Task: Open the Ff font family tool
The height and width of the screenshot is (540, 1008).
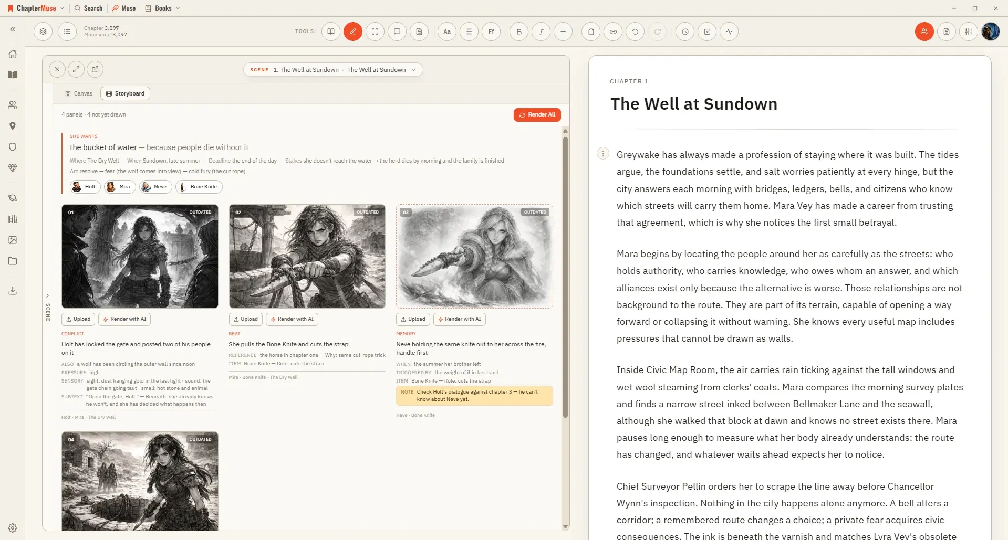Action: pyautogui.click(x=491, y=31)
